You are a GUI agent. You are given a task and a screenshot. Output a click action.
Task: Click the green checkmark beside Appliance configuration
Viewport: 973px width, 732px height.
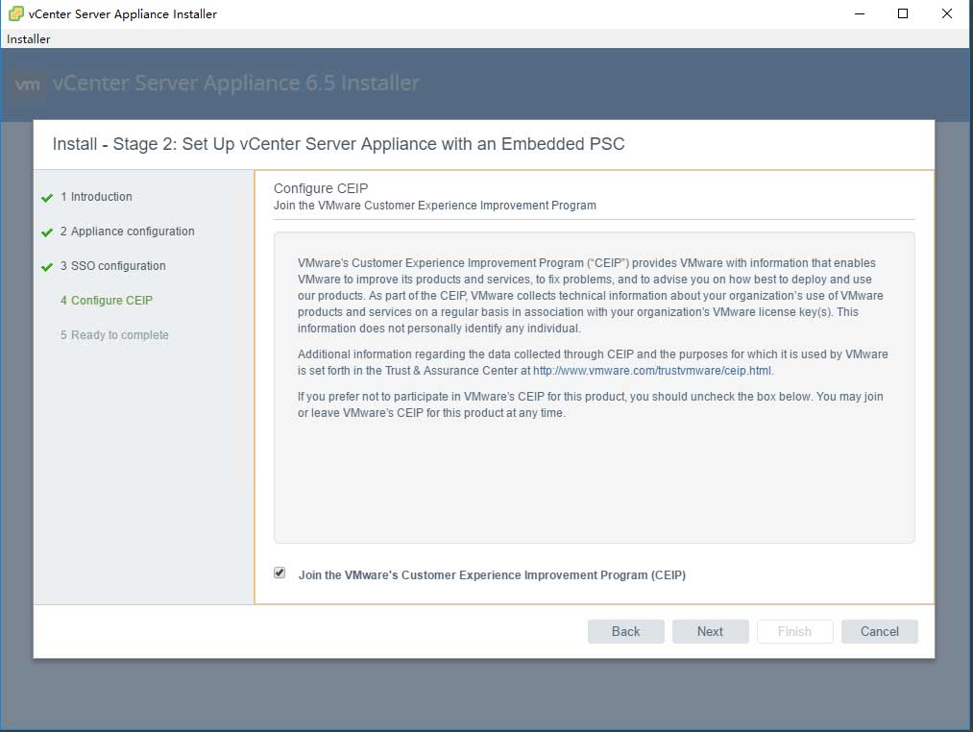pyautogui.click(x=47, y=232)
